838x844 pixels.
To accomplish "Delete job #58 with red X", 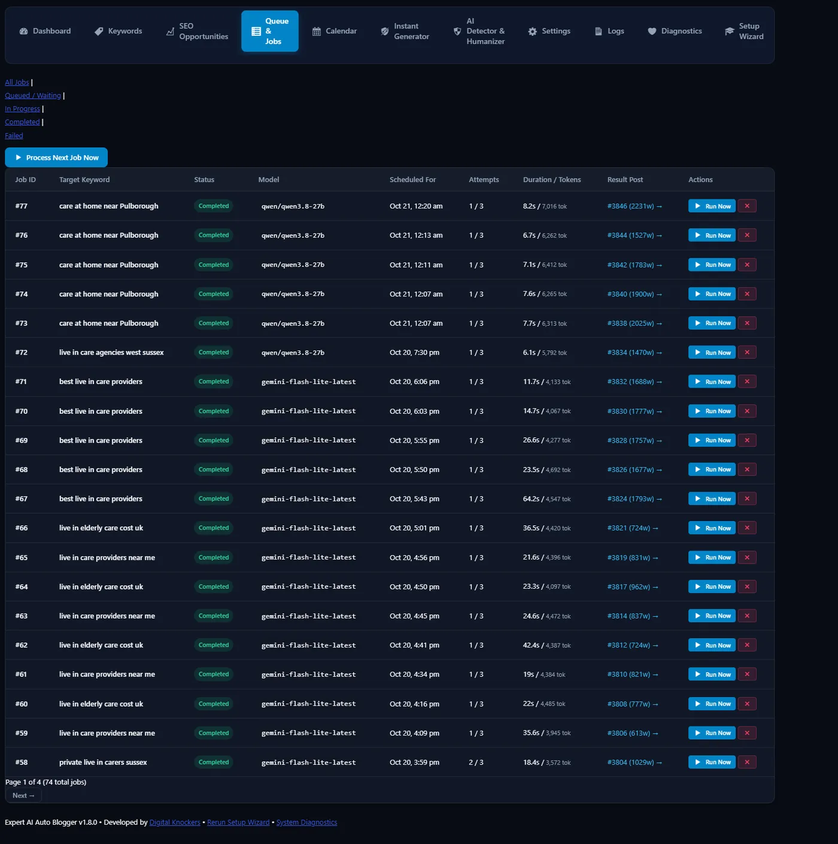I will tap(747, 762).
